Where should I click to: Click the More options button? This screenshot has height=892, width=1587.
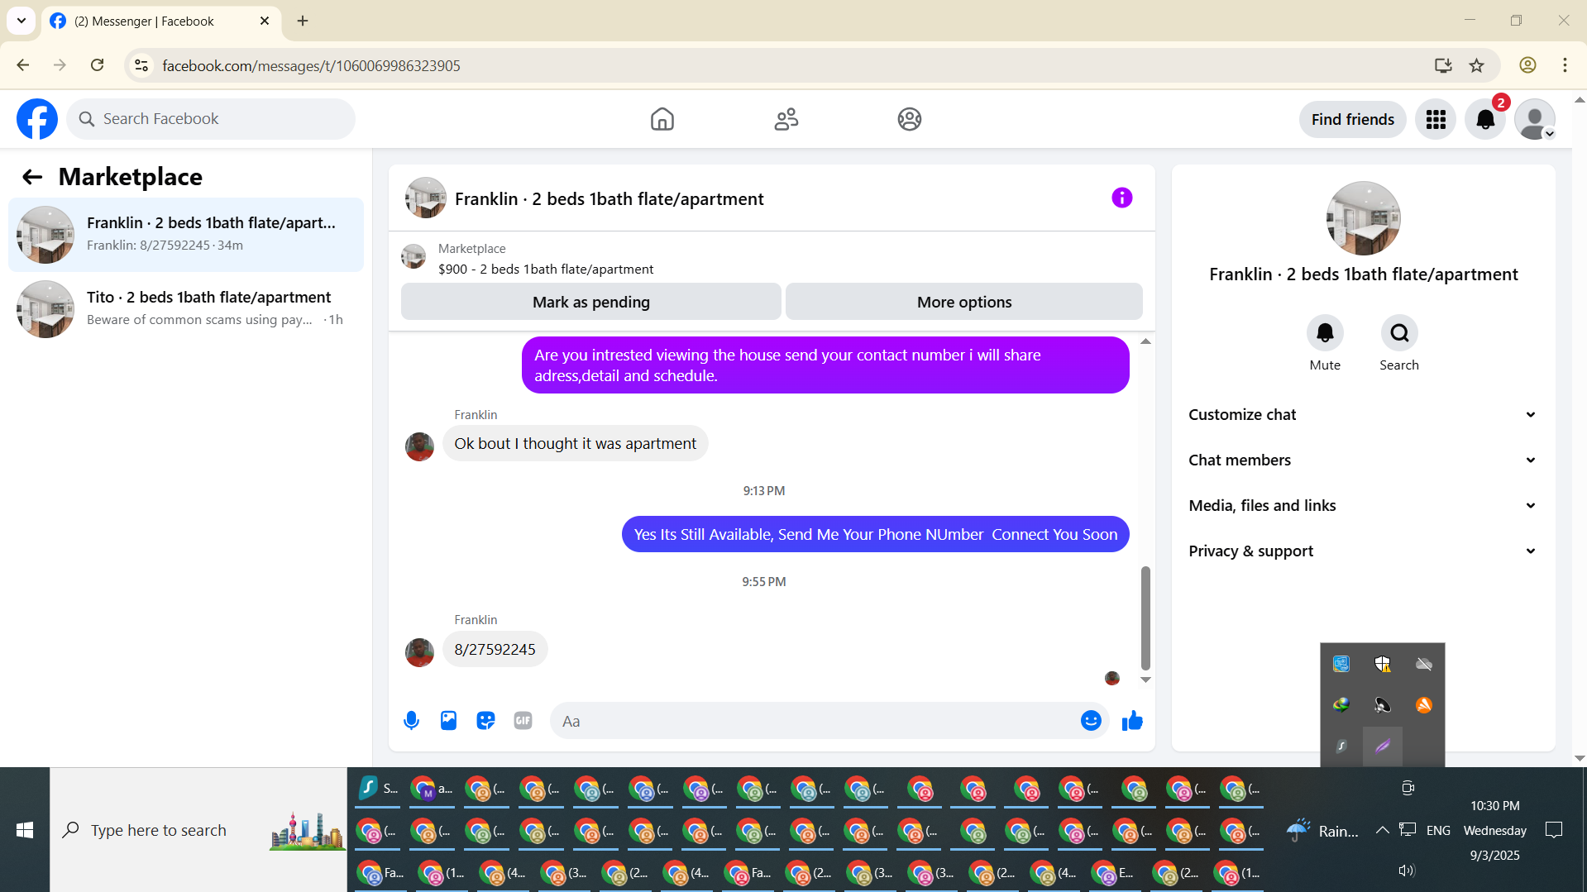[964, 302]
